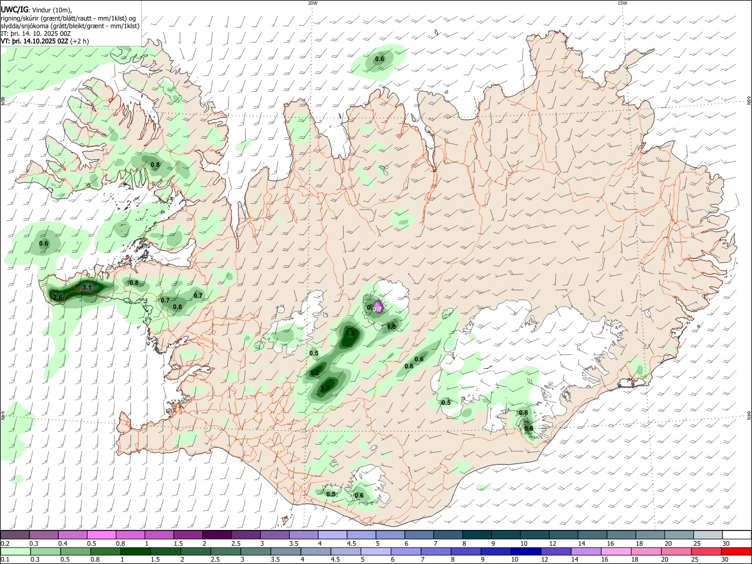Select the slydda/snjókoma legend description line
The height and width of the screenshot is (564, 752).
click(x=70, y=26)
